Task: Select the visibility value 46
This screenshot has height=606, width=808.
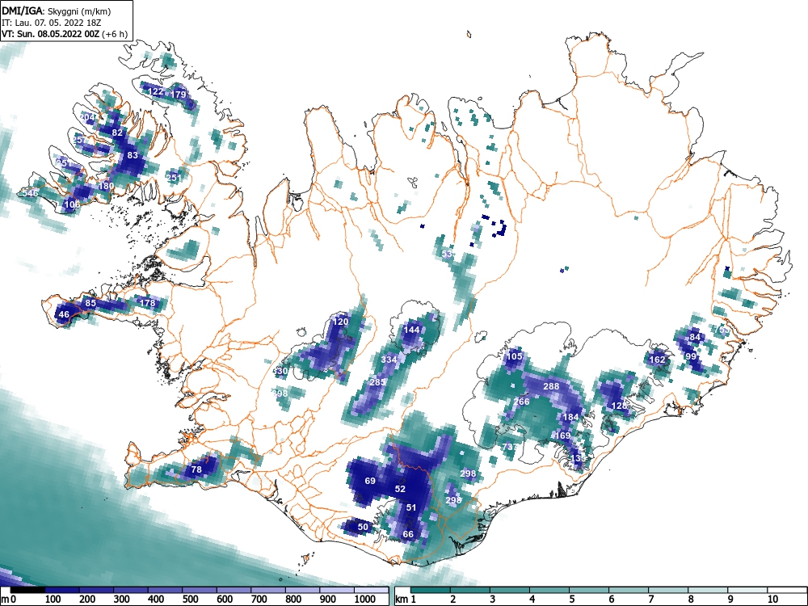Action: pyautogui.click(x=64, y=314)
